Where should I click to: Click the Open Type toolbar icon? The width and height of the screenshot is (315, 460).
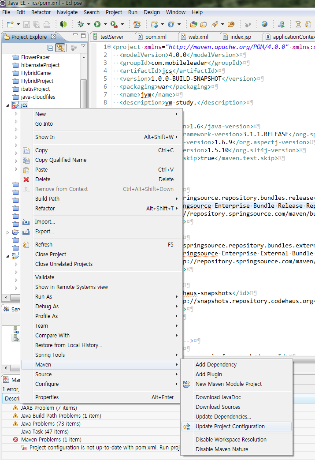[194, 24]
